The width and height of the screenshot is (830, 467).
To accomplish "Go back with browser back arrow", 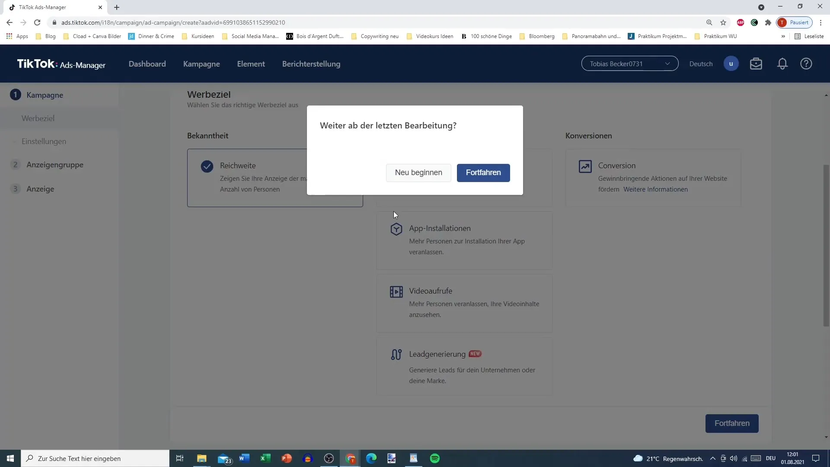I will 10,22.
